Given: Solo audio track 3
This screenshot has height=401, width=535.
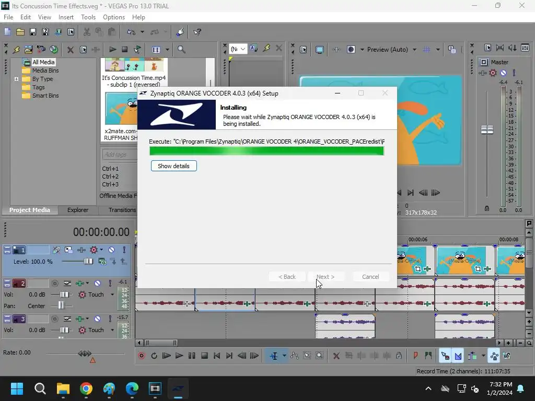Looking at the screenshot, I should [110, 319].
